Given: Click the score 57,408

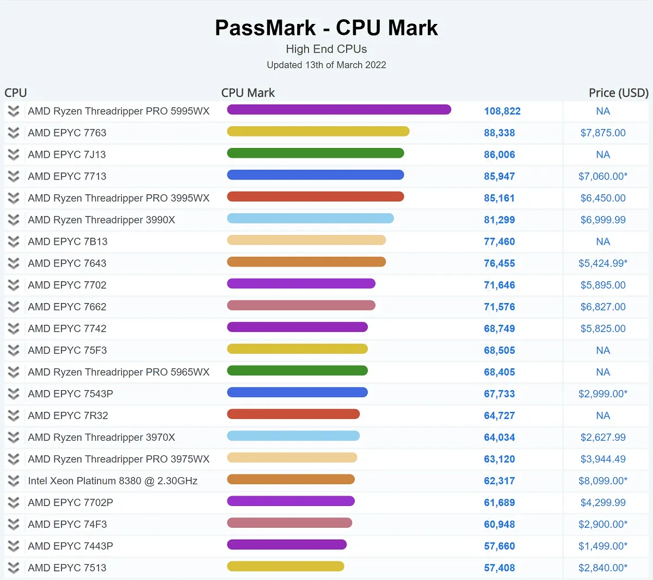Looking at the screenshot, I should [500, 568].
